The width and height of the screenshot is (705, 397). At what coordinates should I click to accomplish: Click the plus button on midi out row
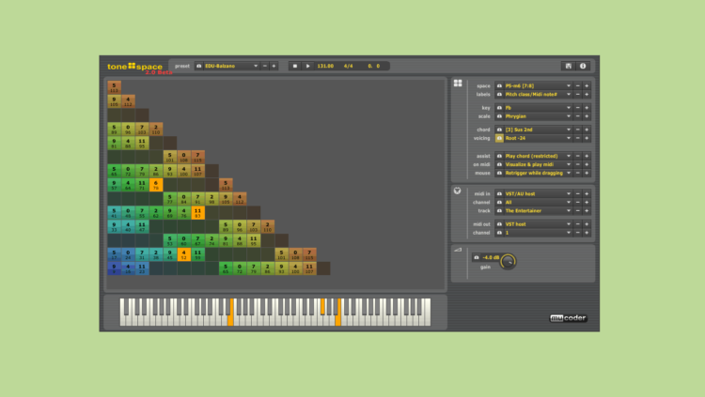pyautogui.click(x=587, y=224)
